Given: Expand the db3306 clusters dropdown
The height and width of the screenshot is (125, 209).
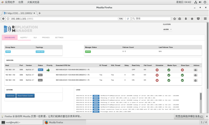Looking at the screenshot, I should (168, 30).
